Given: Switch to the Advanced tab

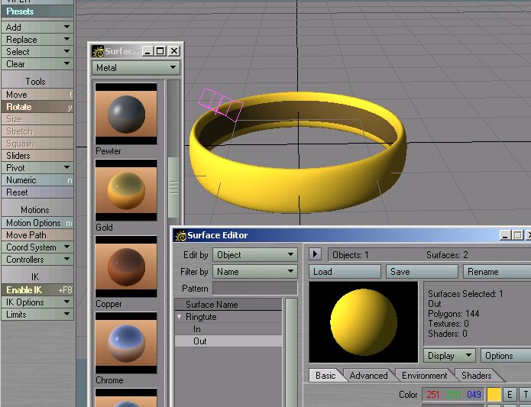Looking at the screenshot, I should [368, 376].
